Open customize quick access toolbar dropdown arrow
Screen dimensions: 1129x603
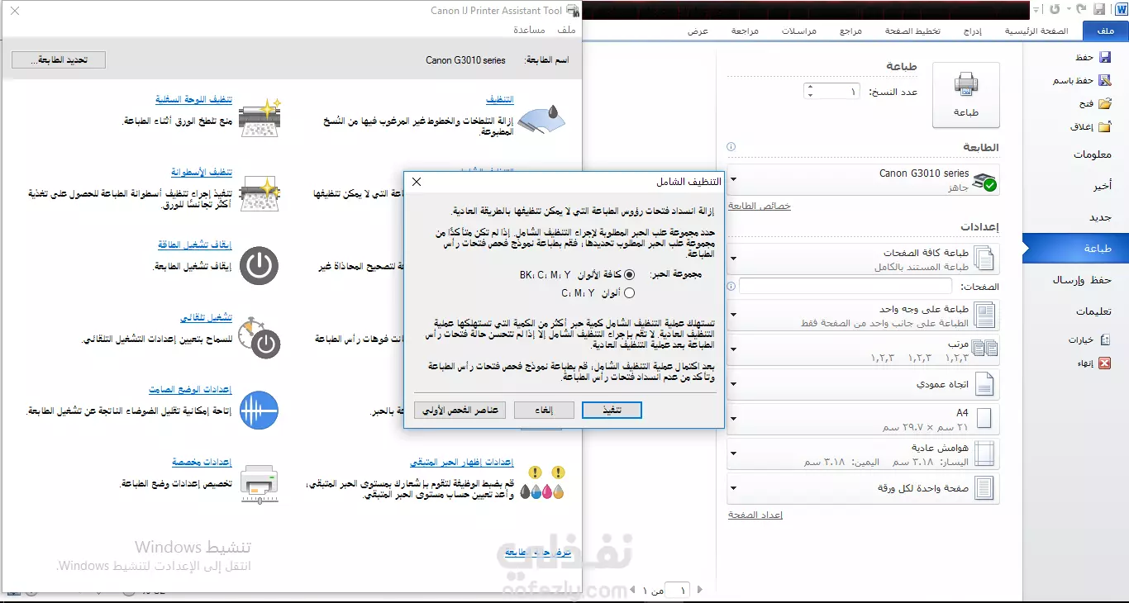point(1036,9)
